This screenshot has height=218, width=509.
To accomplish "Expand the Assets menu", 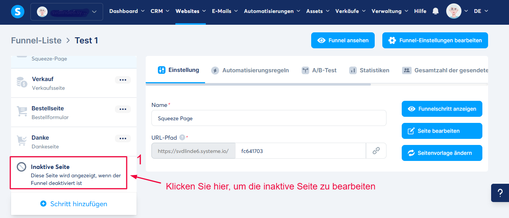I will 318,11.
